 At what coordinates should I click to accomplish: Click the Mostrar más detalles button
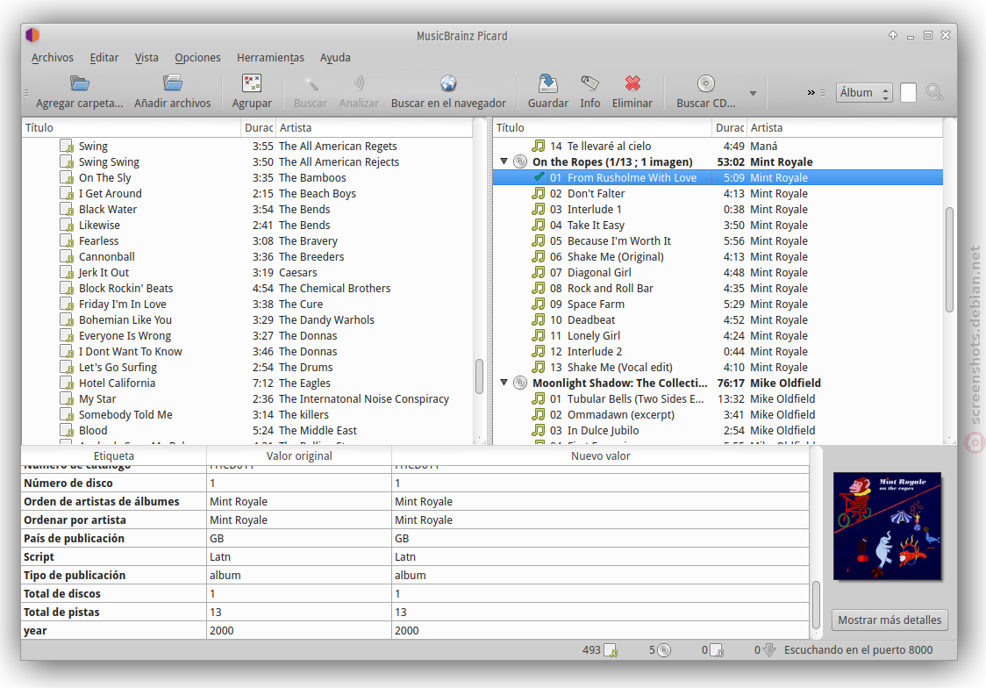point(890,620)
